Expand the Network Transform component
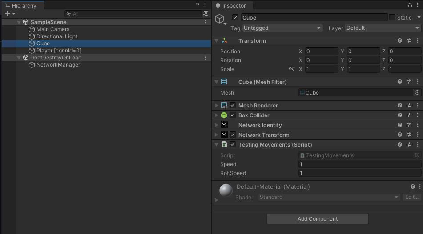 (x=216, y=135)
